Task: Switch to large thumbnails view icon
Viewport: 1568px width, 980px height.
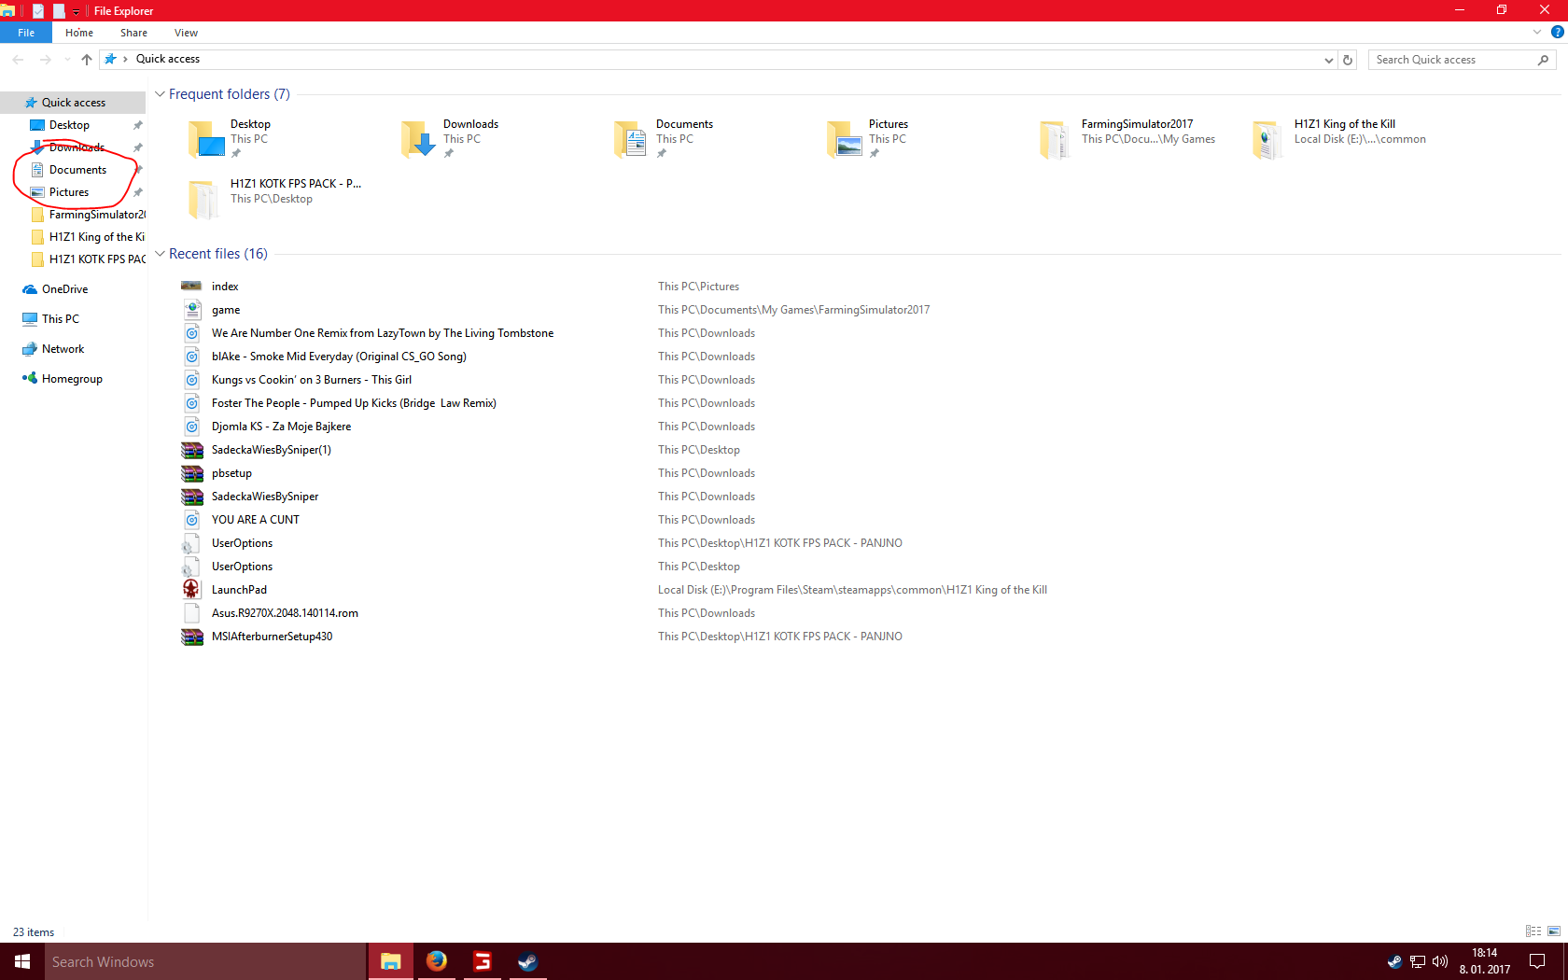Action: point(1554,931)
